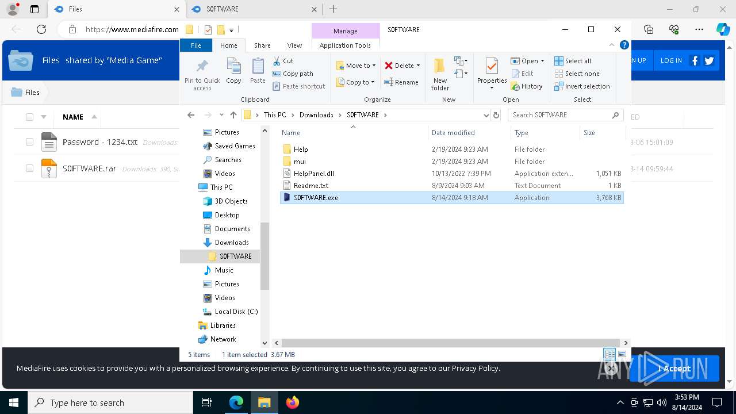Viewport: 736px width, 414px height.
Task: Switch to the View ribbon tab
Action: pyautogui.click(x=294, y=45)
